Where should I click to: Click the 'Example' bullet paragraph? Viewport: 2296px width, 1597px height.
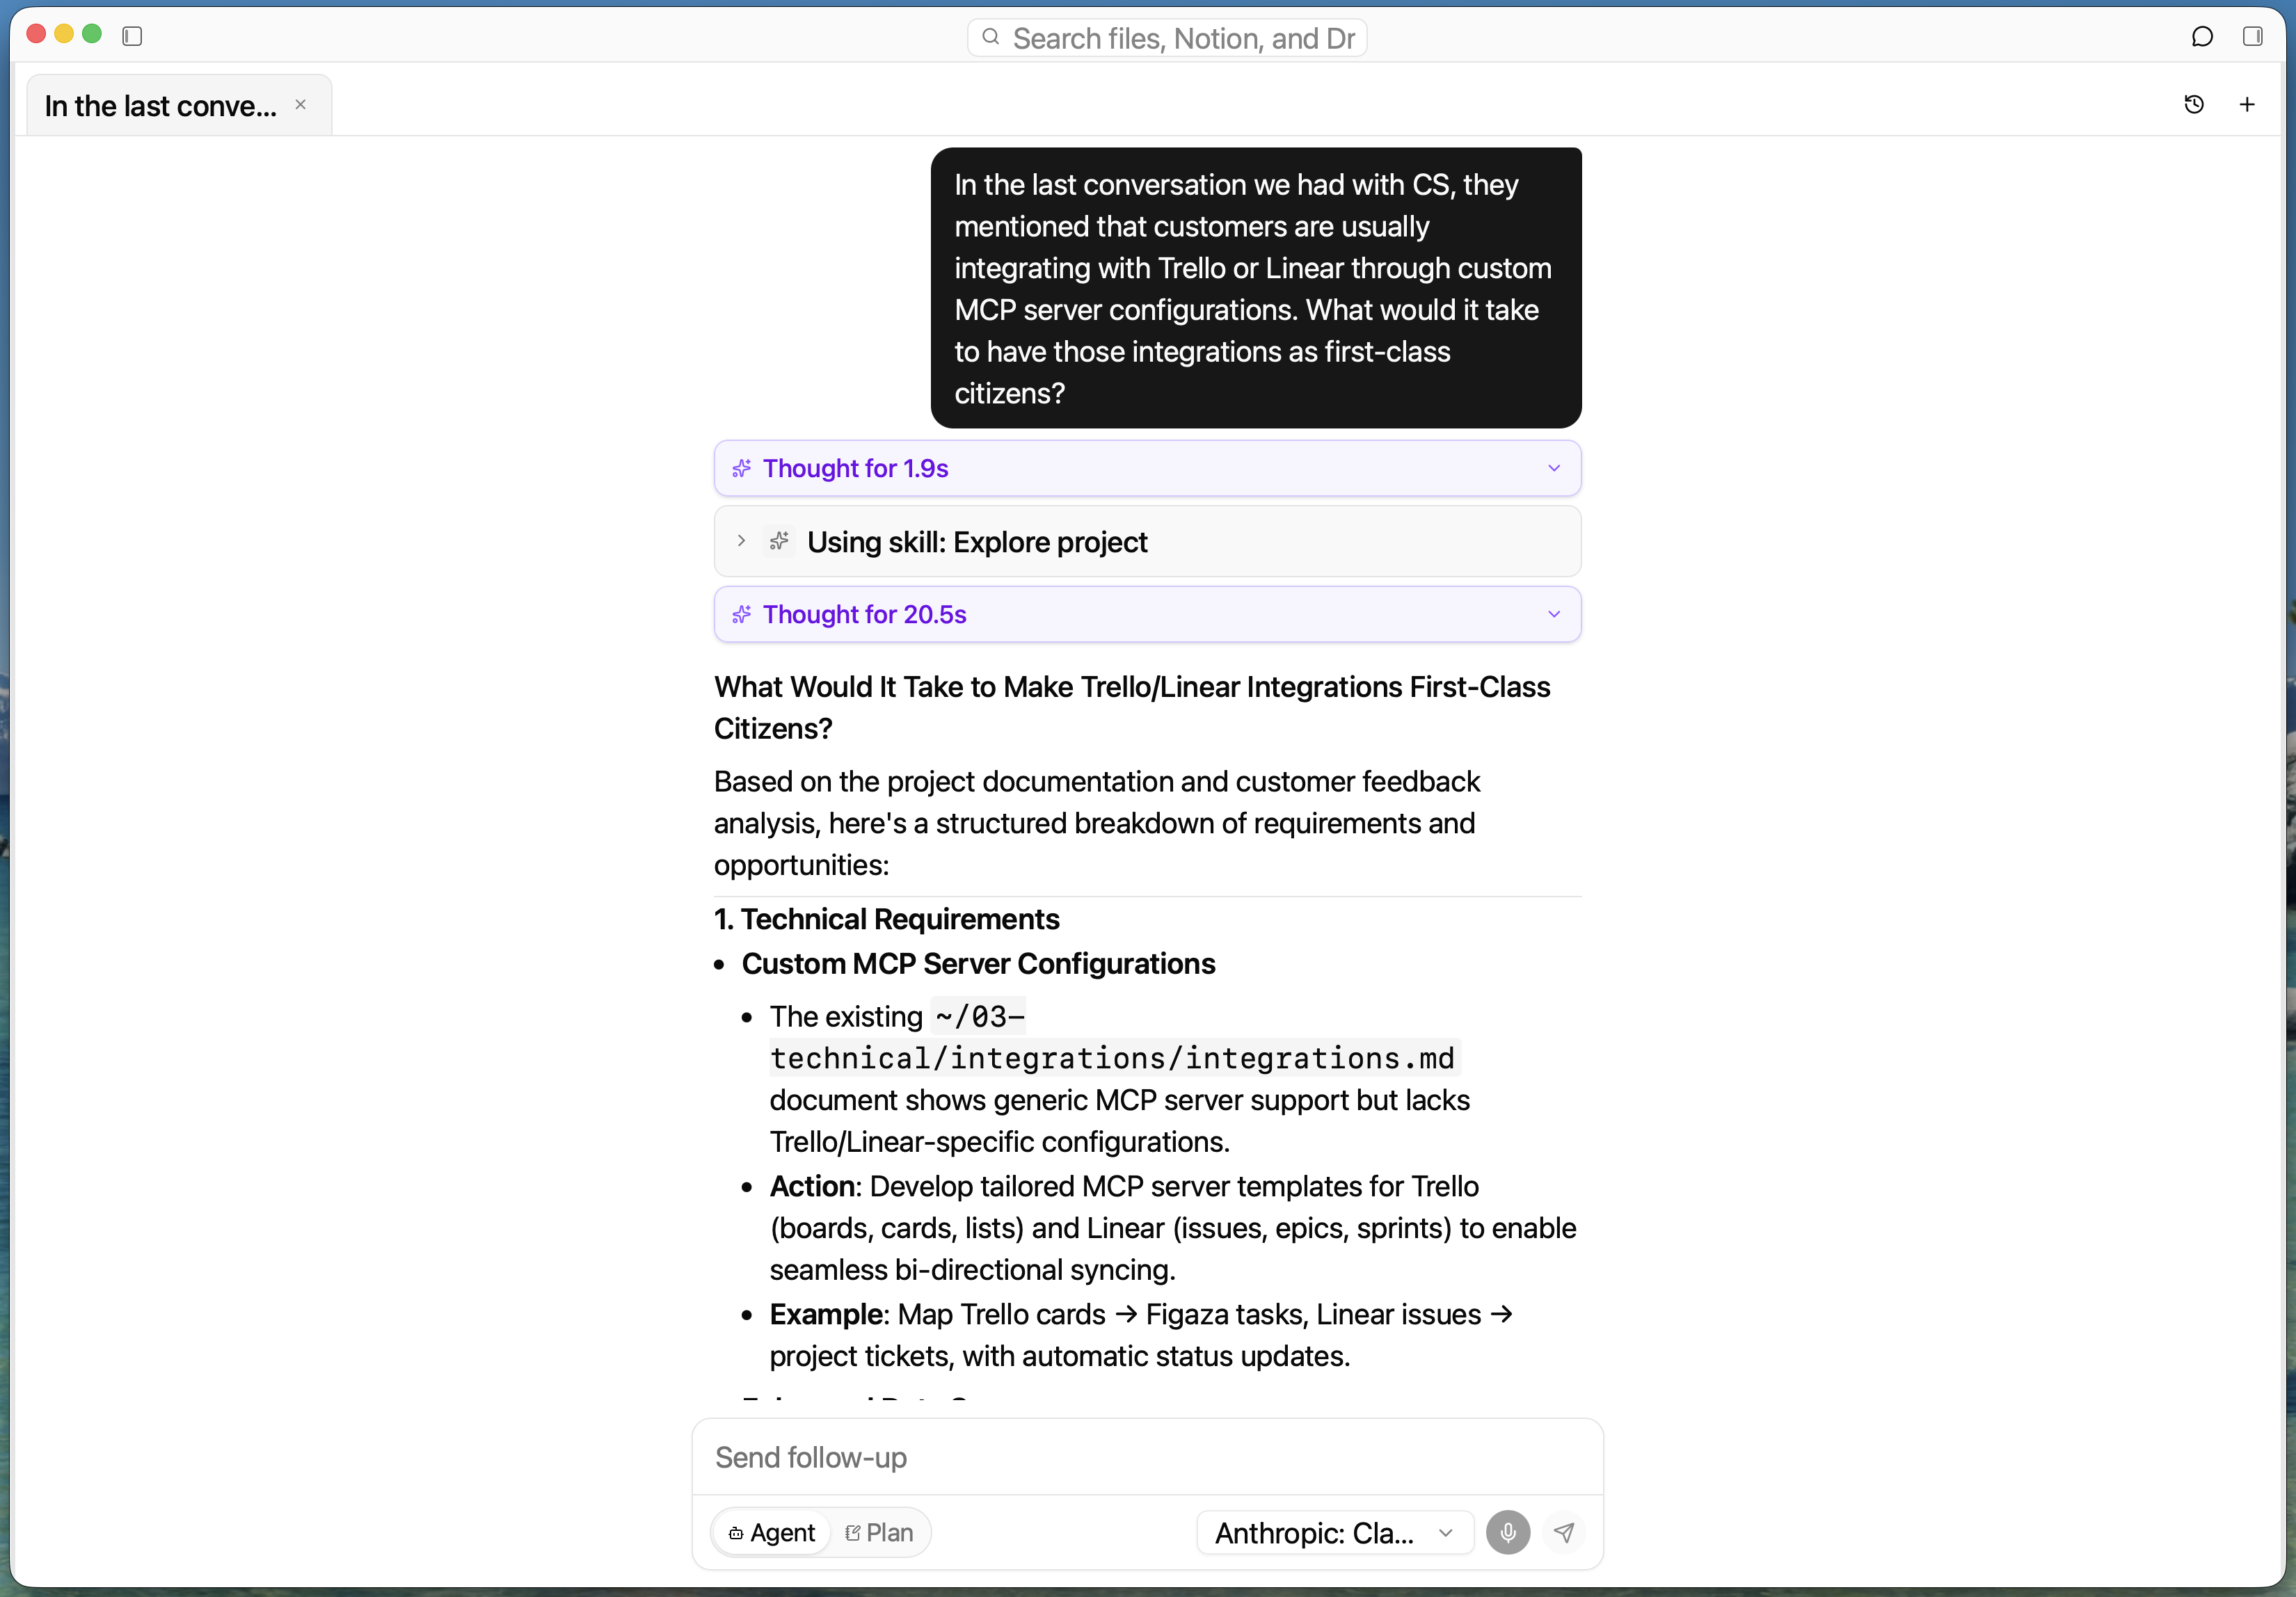pyautogui.click(x=1141, y=1335)
